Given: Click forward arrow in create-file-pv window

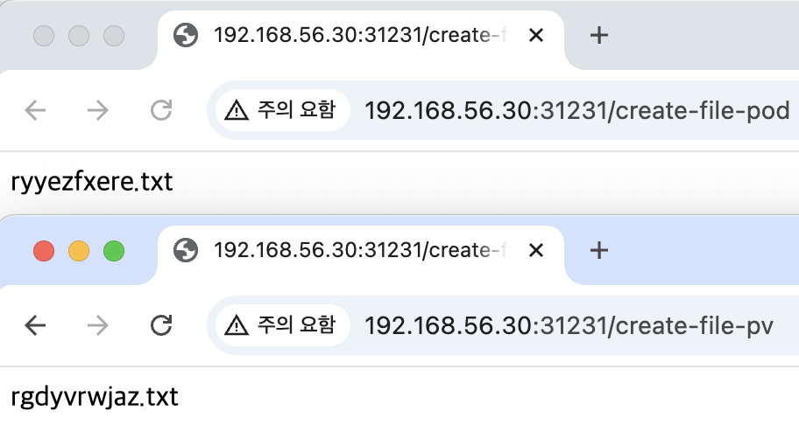Looking at the screenshot, I should pos(98,325).
